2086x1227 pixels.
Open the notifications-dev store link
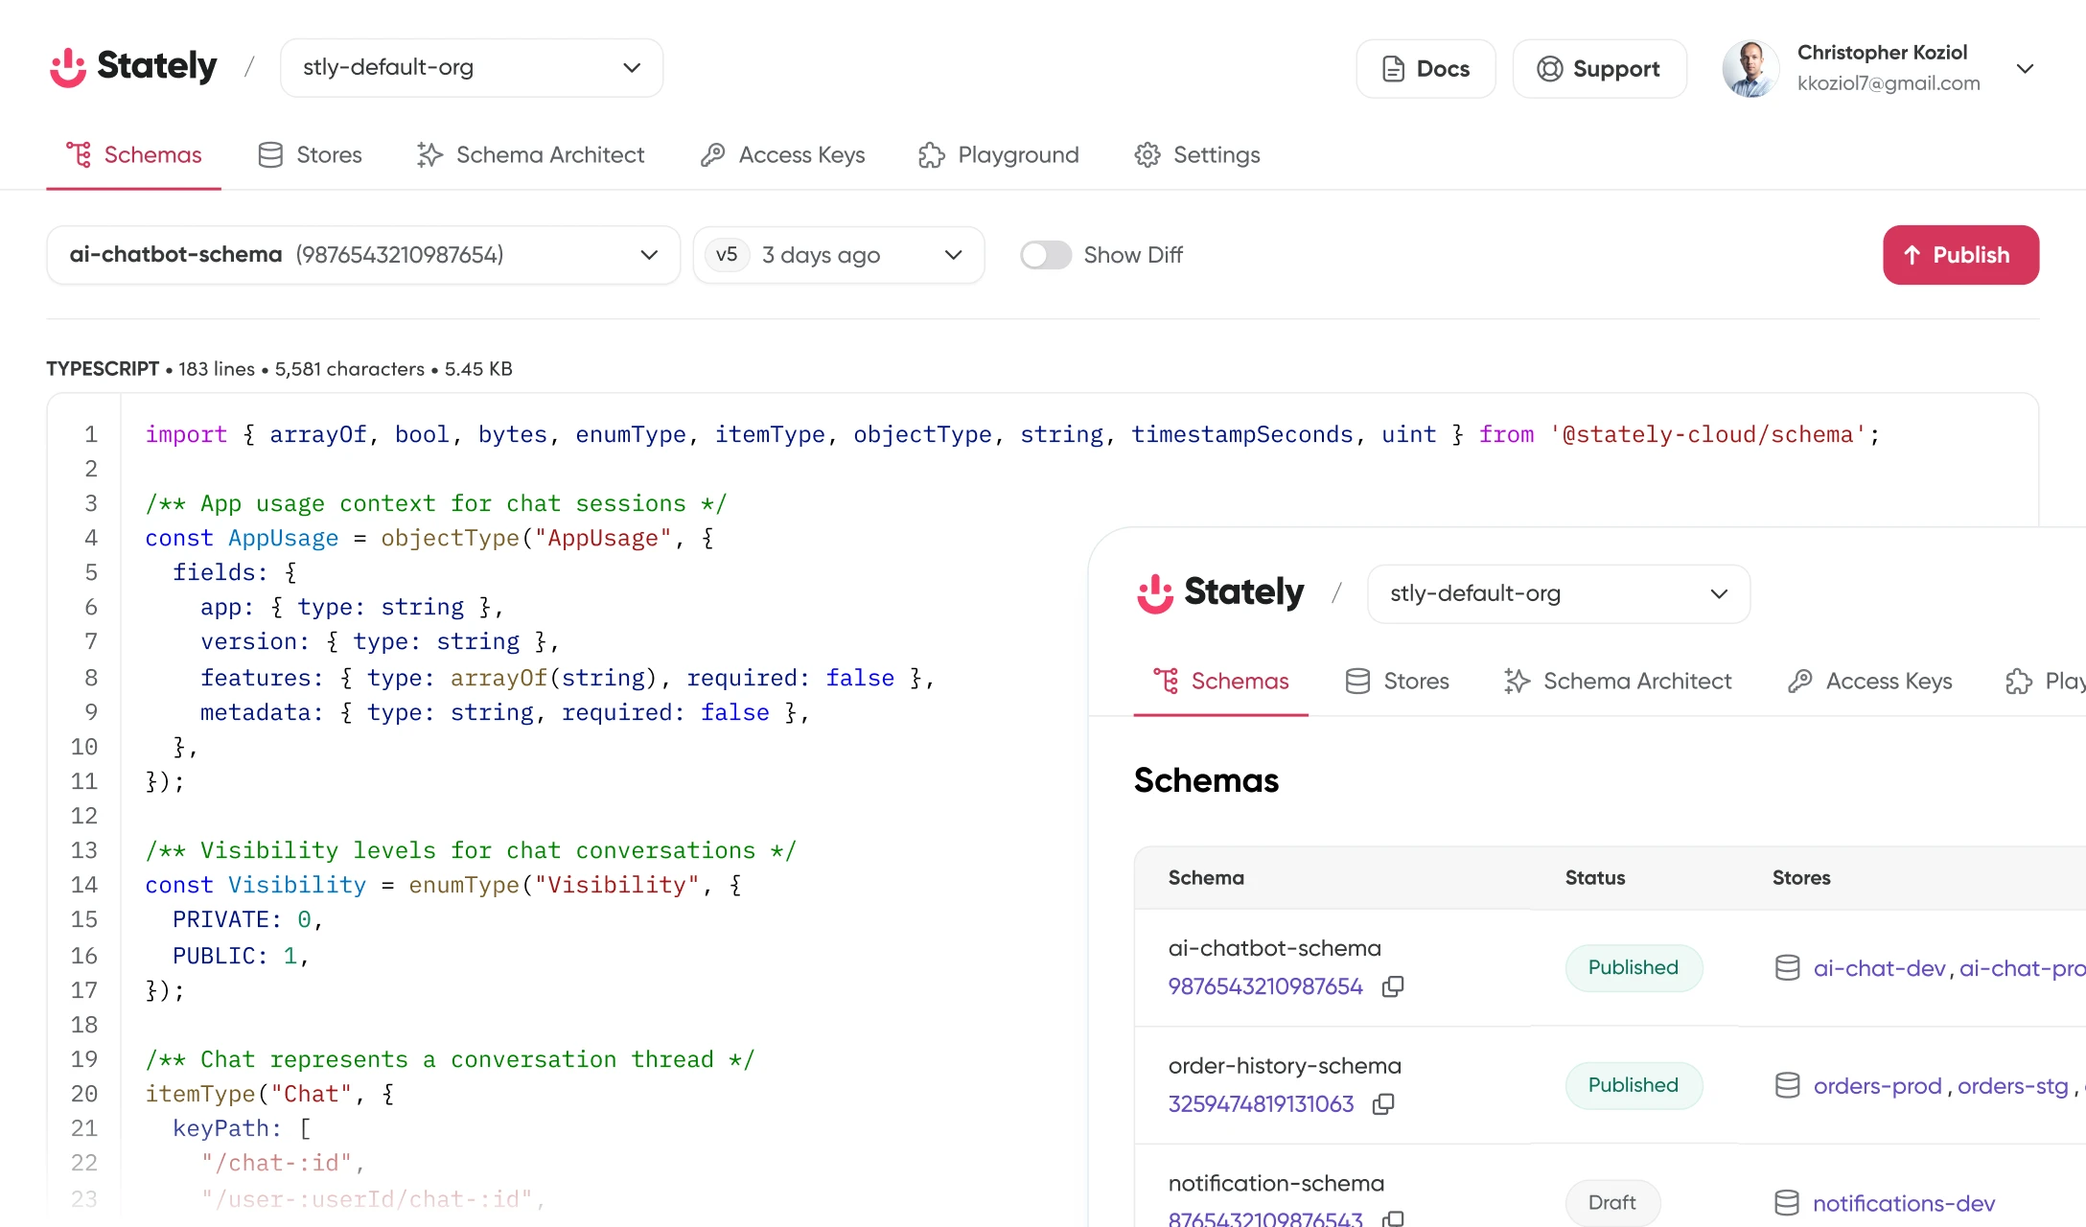click(1904, 1203)
